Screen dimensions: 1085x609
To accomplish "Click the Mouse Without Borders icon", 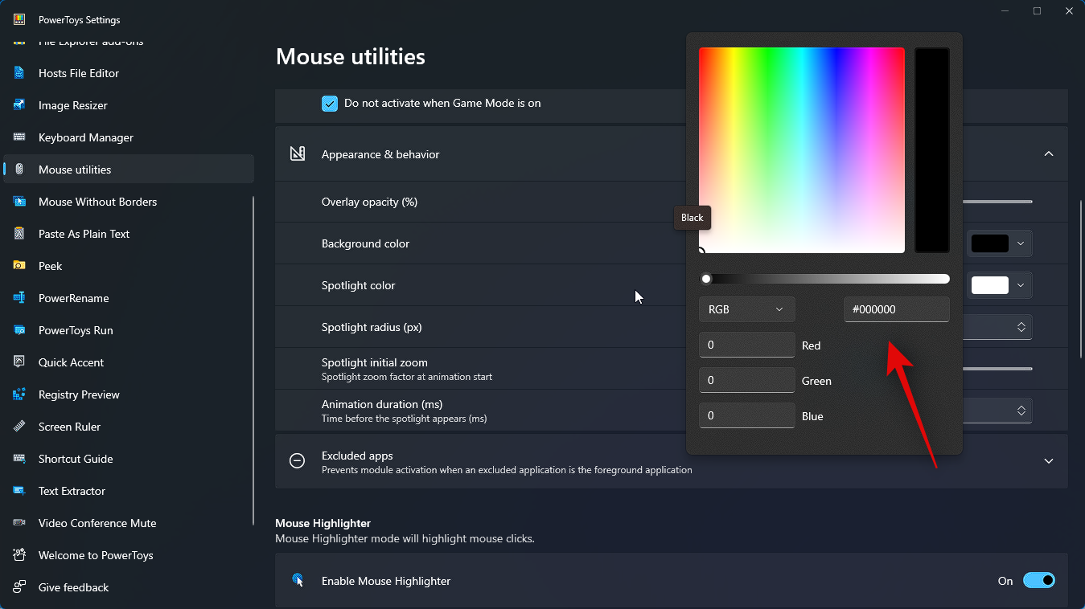I will 19,202.
